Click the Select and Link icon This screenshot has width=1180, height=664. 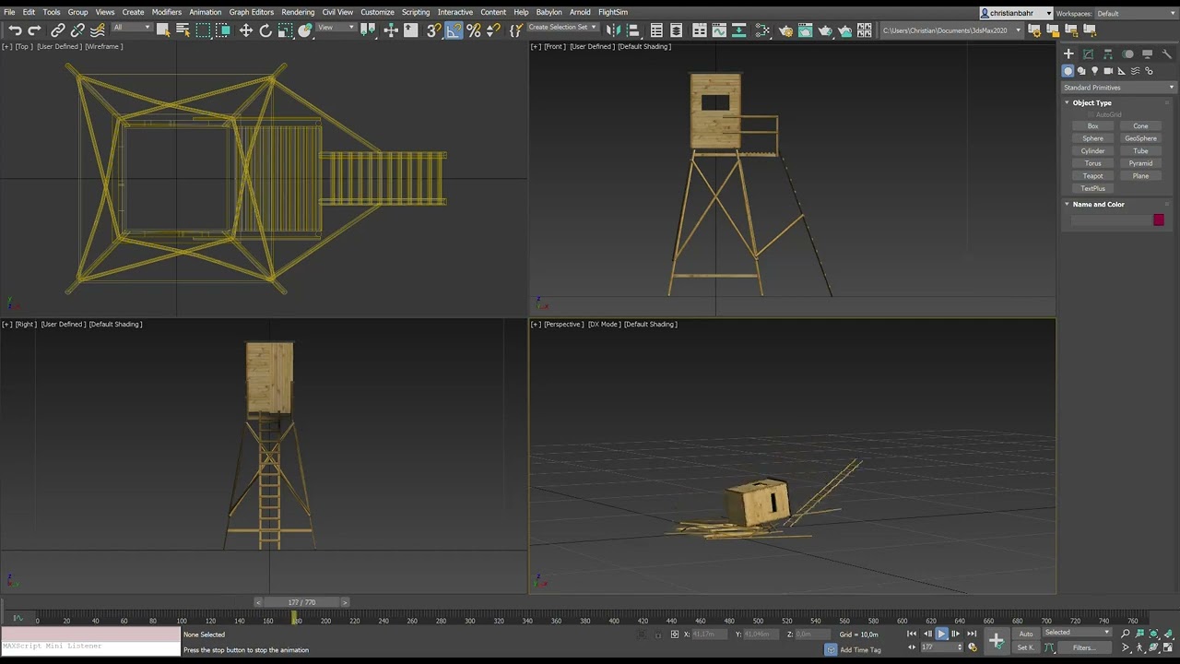click(x=57, y=30)
